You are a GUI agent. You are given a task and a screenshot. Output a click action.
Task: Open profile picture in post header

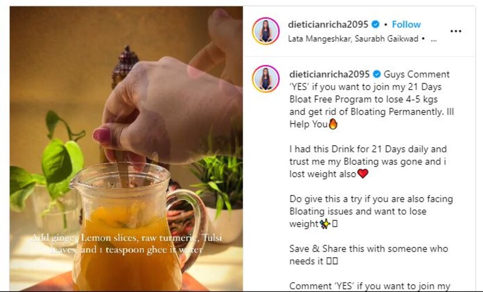pyautogui.click(x=266, y=31)
